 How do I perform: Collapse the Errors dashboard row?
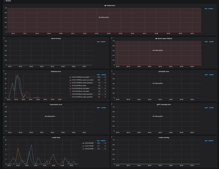pyautogui.click(x=7, y=1)
